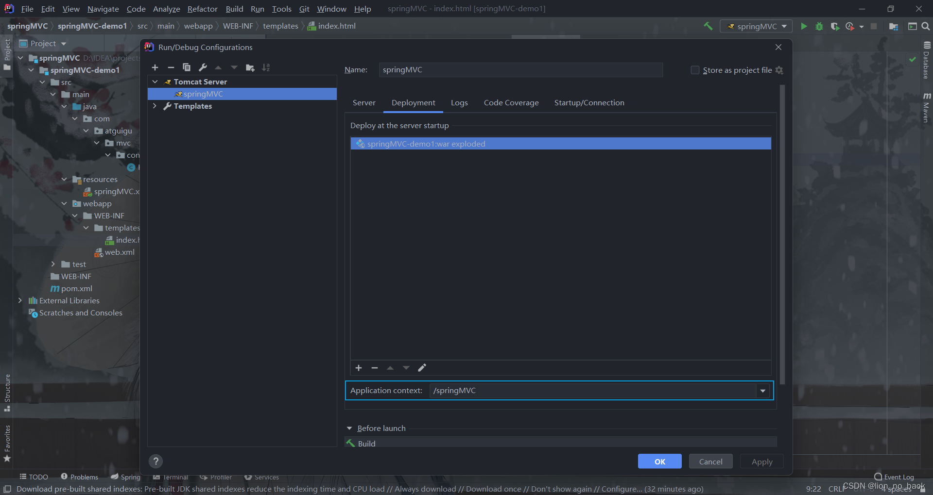Select pom.xml in project tree
The width and height of the screenshot is (933, 495).
point(72,288)
